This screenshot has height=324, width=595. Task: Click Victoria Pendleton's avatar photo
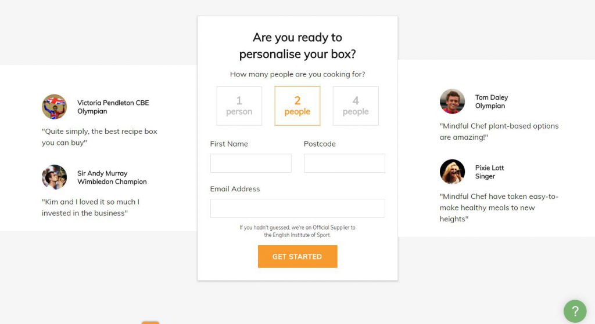[54, 107]
